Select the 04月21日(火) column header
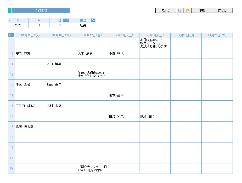The width and height of the screenshot is (242, 183). tap(217, 35)
